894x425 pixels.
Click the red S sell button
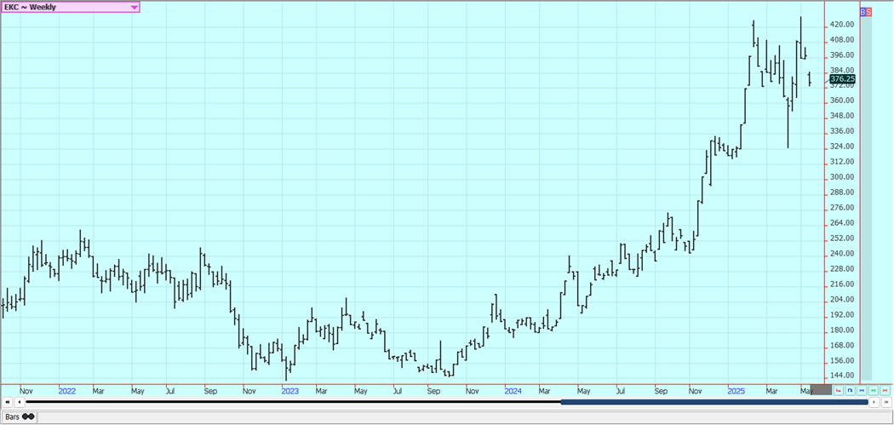869,11
